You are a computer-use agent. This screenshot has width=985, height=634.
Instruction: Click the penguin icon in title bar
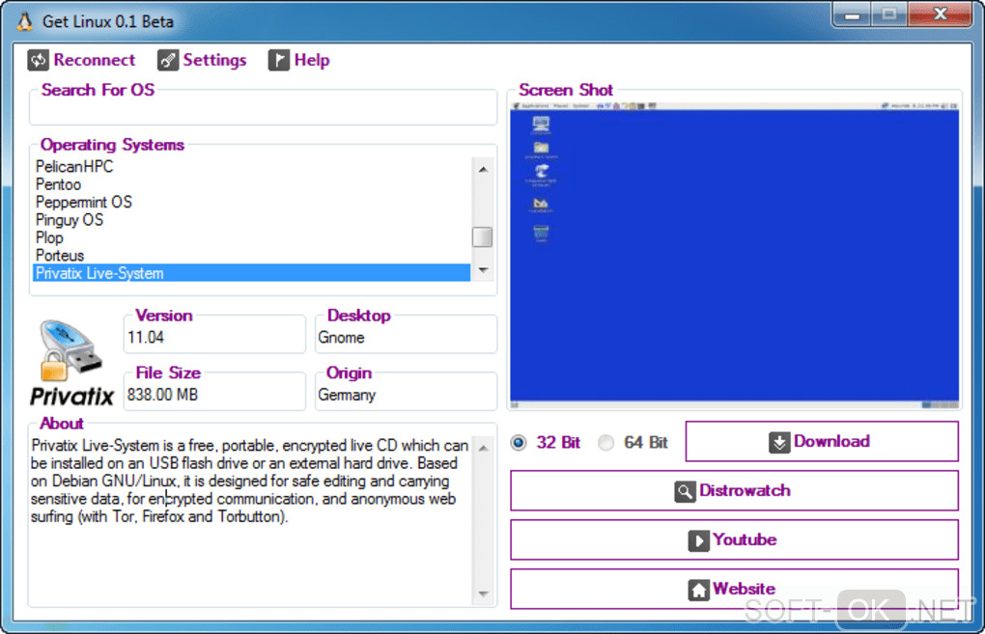click(x=25, y=22)
